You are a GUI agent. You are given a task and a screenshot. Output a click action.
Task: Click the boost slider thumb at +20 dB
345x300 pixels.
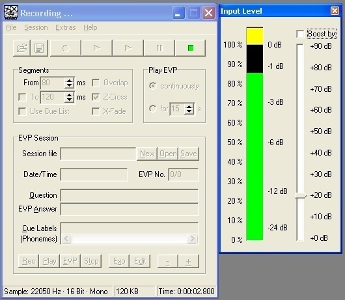click(x=301, y=195)
